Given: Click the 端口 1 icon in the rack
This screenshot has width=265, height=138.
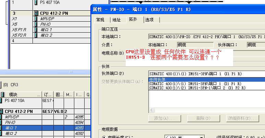Looking at the screenshot, I should [36, 30].
